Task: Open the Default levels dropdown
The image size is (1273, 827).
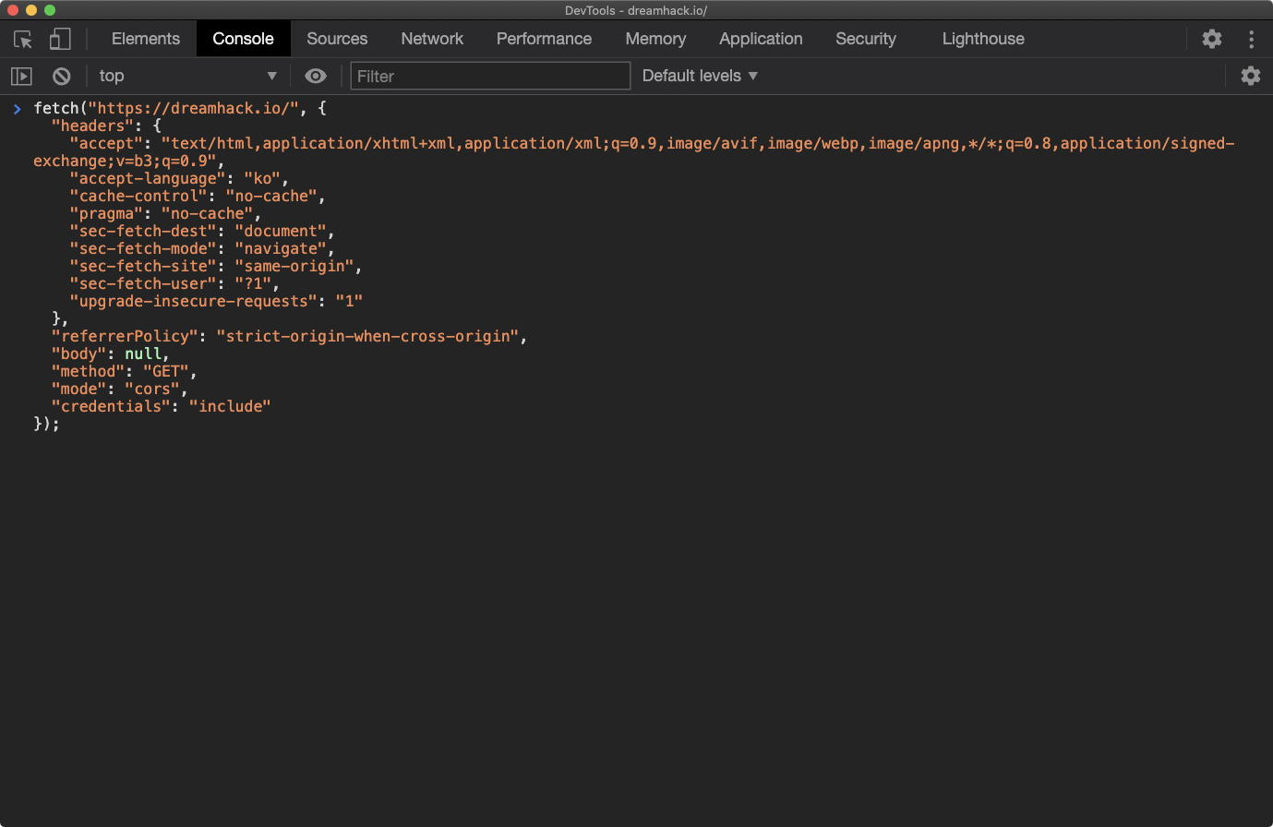Action: point(700,76)
